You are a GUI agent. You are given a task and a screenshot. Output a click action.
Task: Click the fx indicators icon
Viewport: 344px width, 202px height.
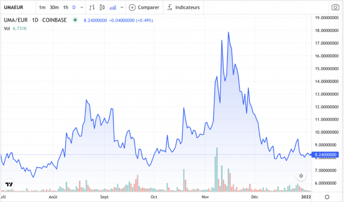[170, 7]
